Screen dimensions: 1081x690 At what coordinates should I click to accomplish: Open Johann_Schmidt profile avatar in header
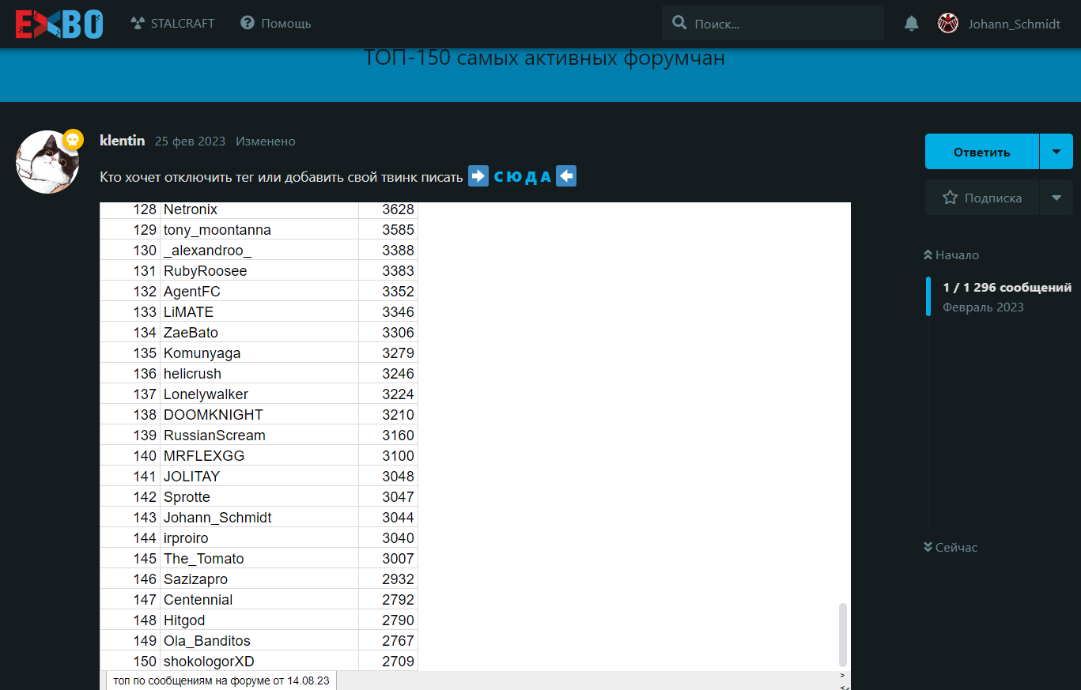pos(948,24)
